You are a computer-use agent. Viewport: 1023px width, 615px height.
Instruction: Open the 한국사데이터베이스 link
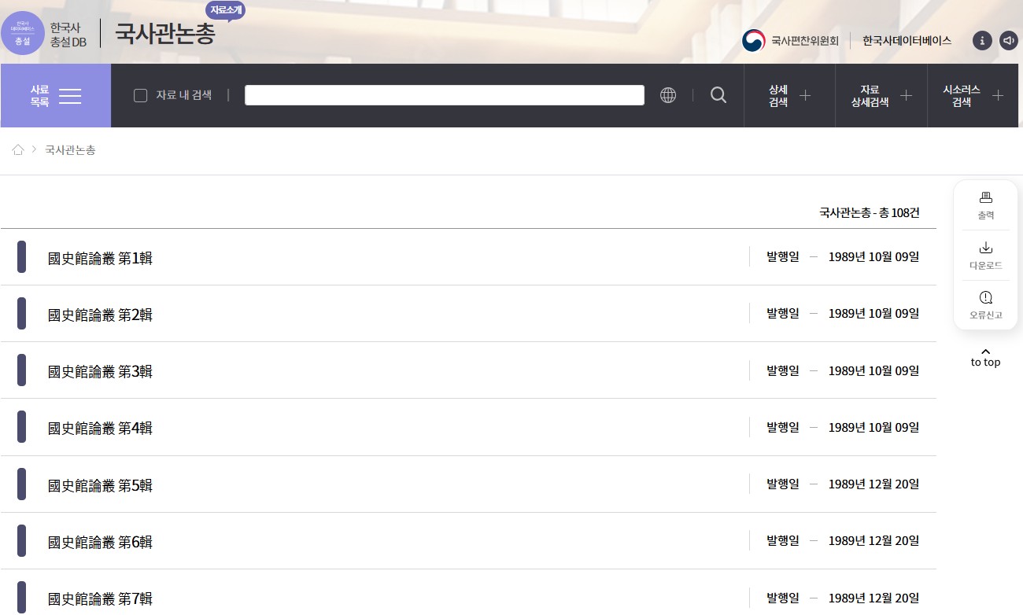pos(907,41)
